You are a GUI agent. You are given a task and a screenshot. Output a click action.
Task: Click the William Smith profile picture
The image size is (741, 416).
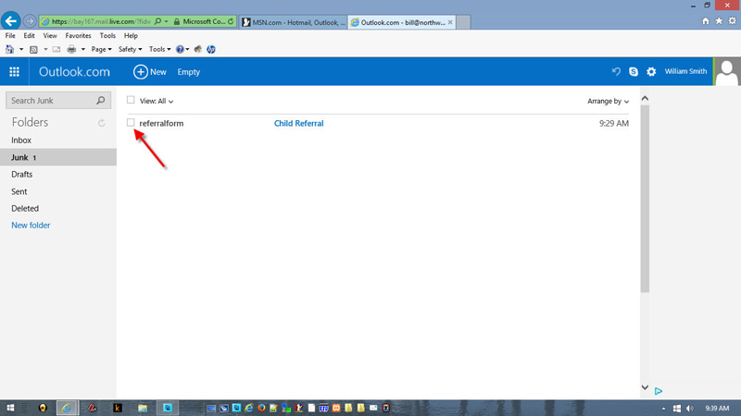[727, 72]
